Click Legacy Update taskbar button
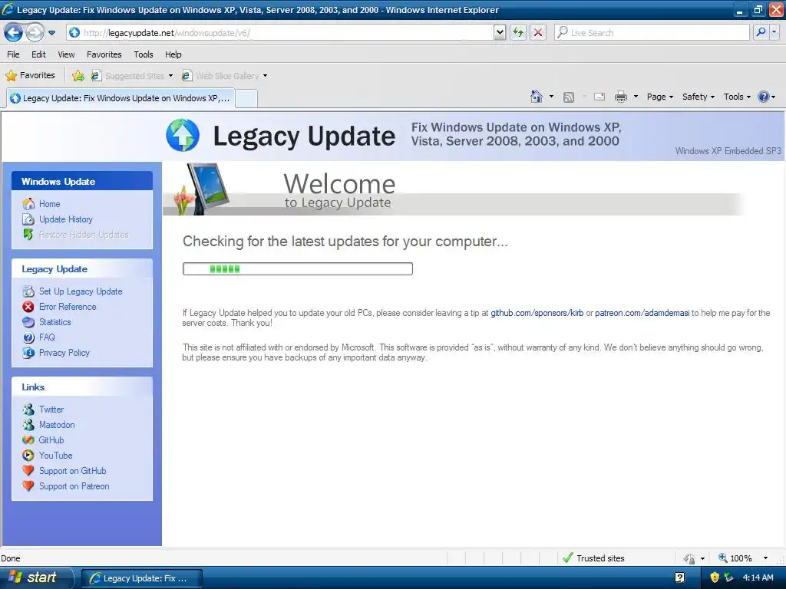 [x=142, y=578]
